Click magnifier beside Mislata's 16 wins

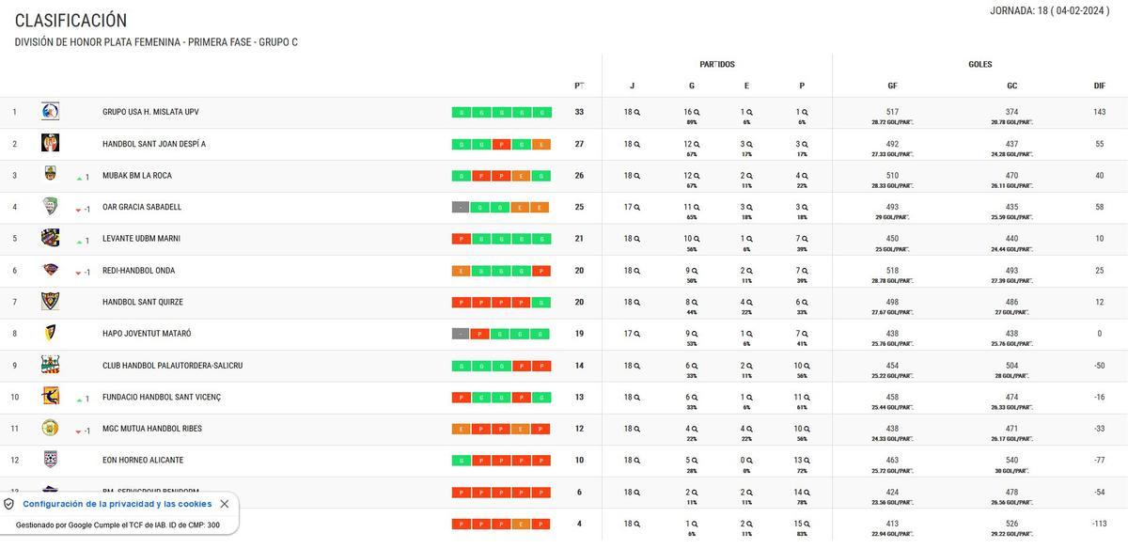(x=697, y=113)
